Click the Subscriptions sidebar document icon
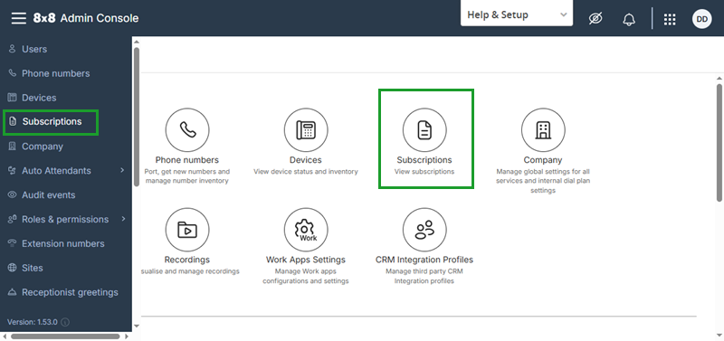Screen dimensions: 724x341 point(13,122)
